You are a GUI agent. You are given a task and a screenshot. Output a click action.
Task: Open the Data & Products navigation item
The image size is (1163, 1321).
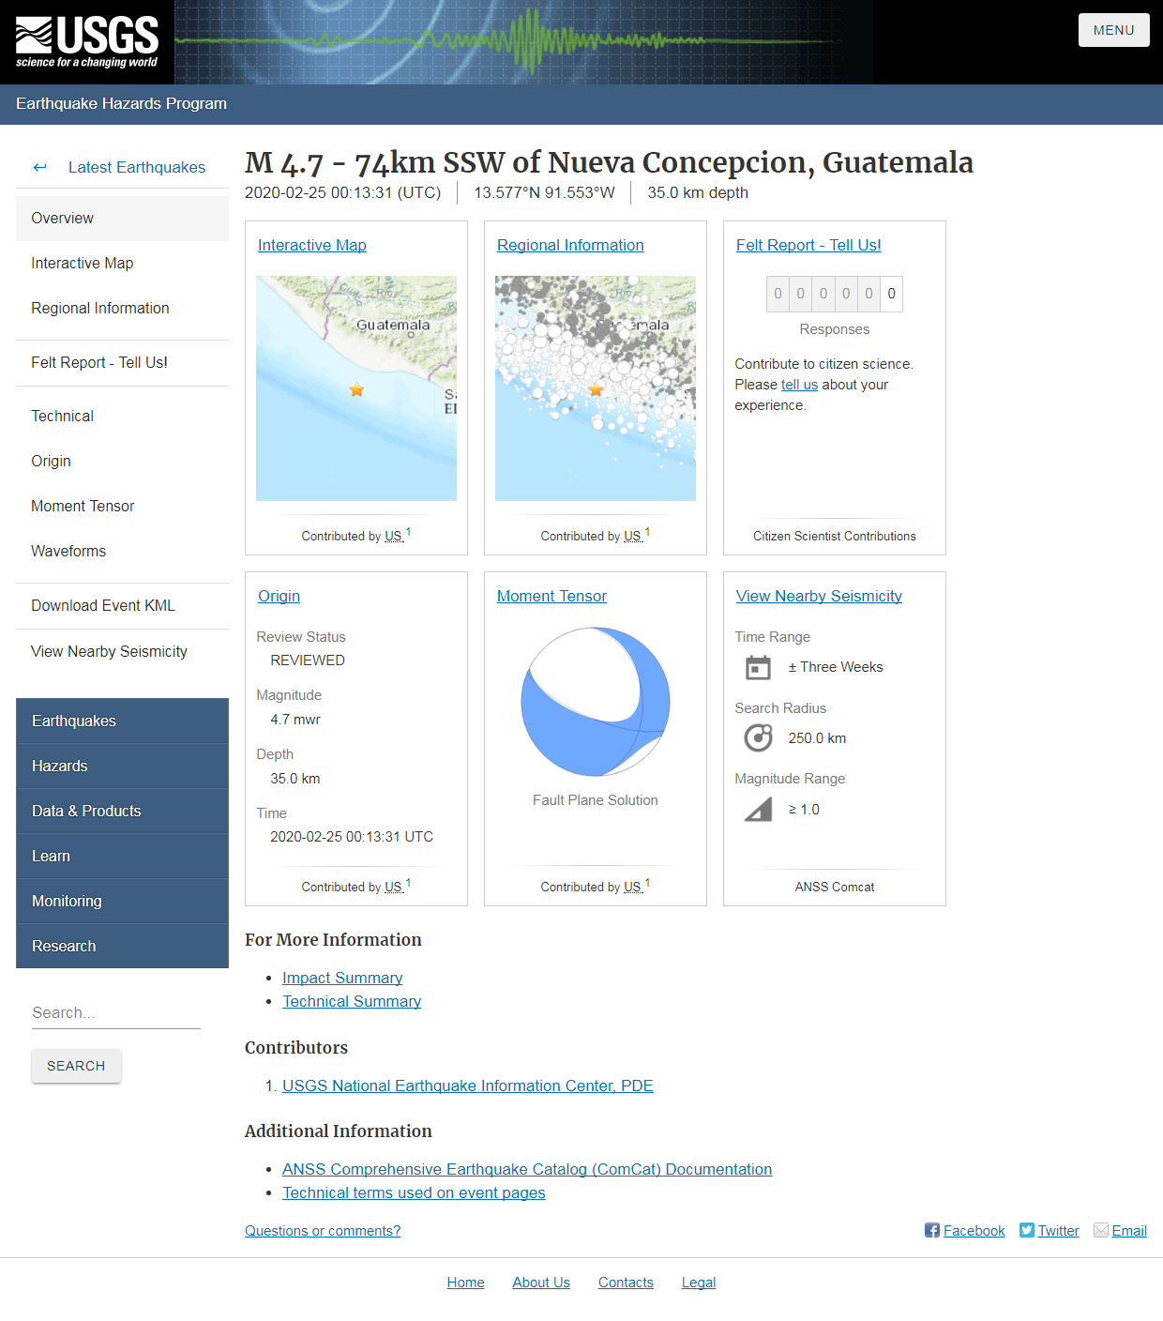122,811
